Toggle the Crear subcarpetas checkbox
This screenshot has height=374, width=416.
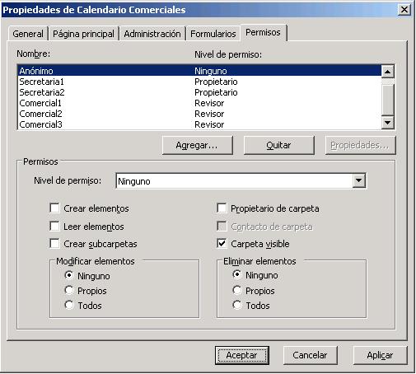point(54,244)
